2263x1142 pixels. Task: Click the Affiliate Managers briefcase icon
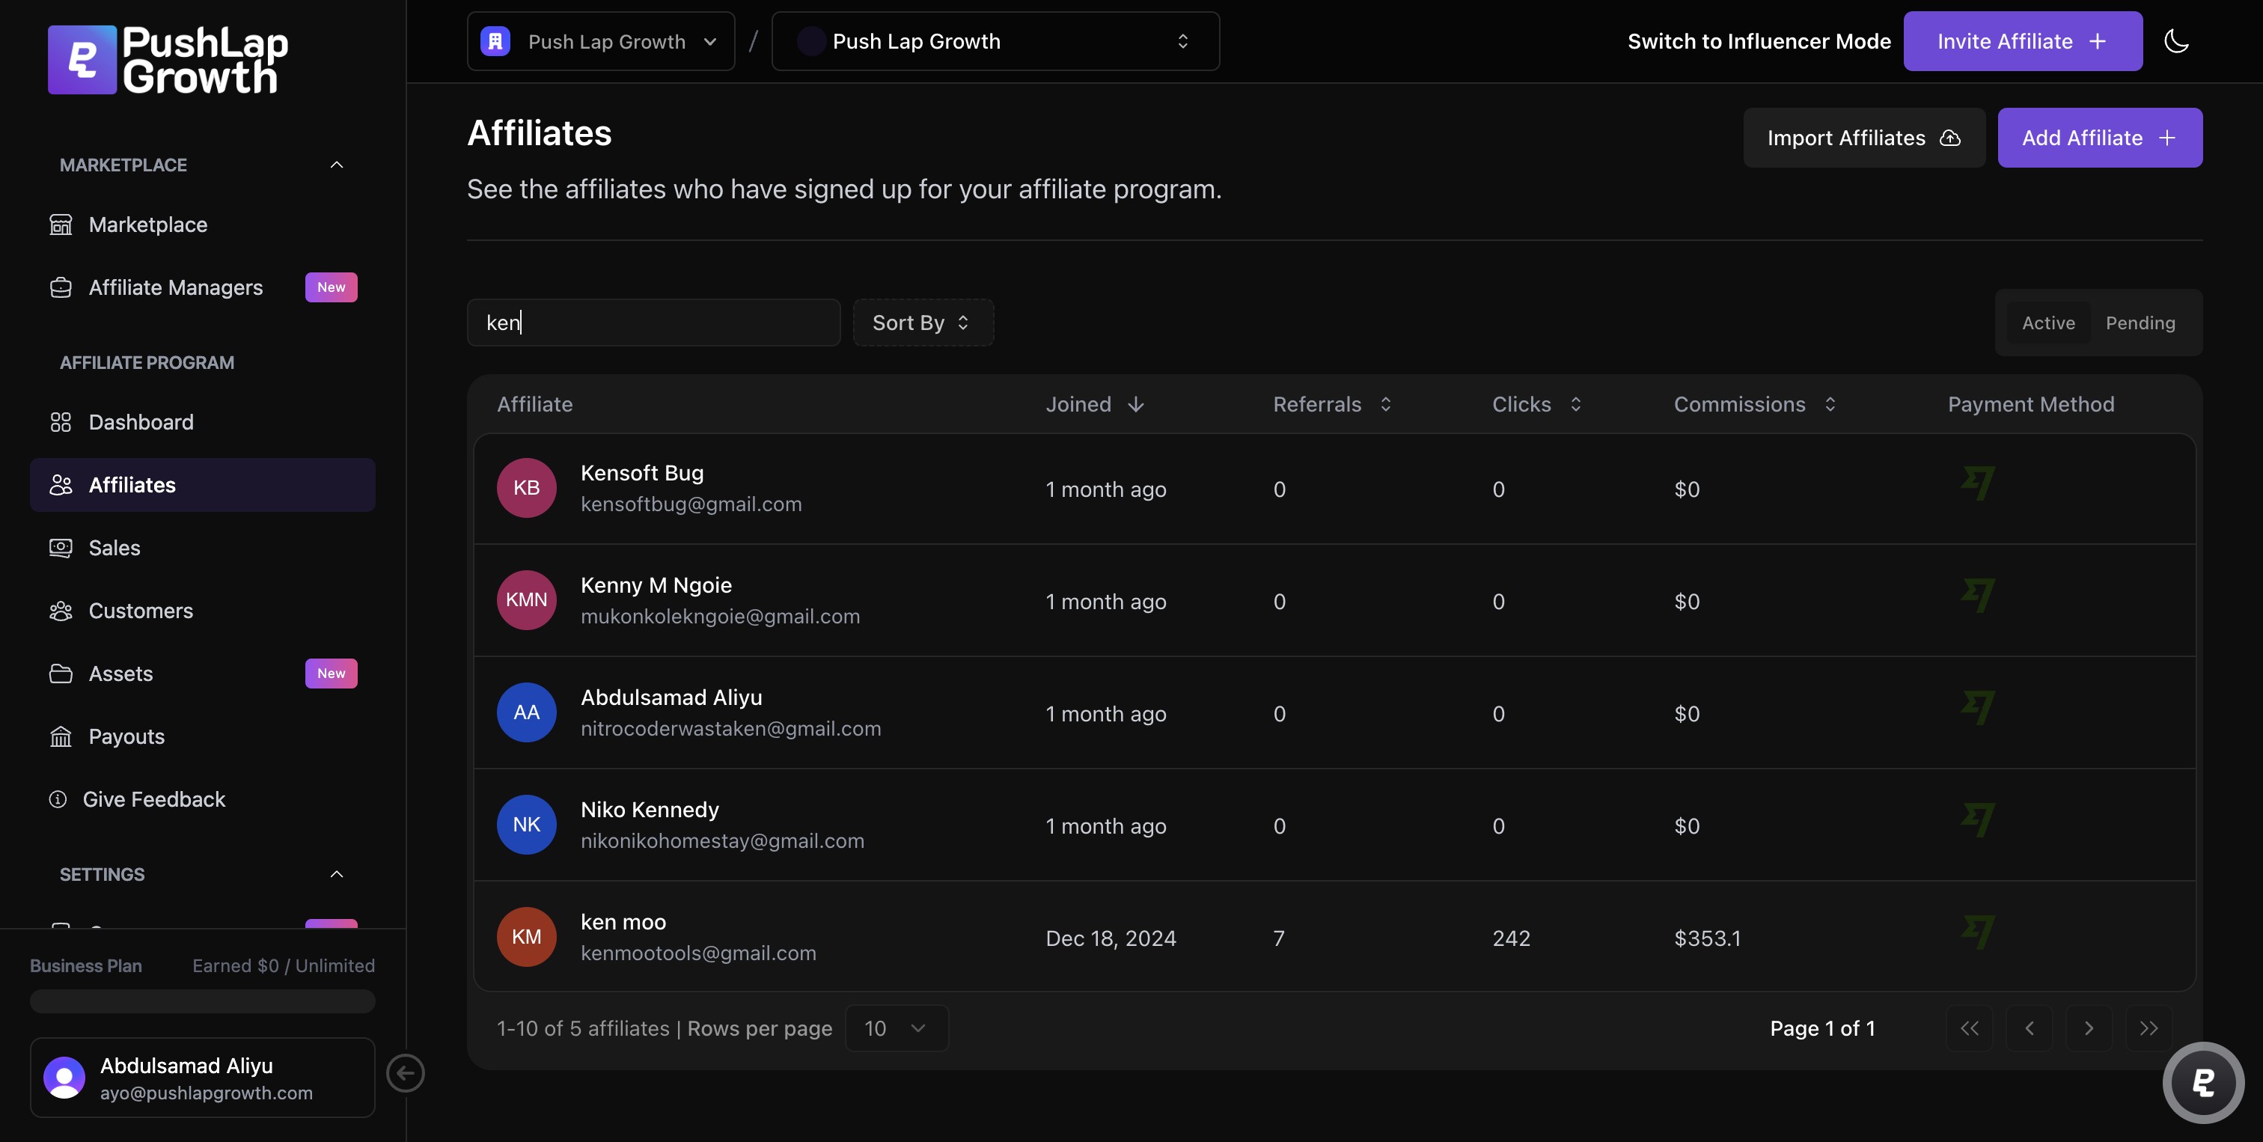click(x=61, y=287)
